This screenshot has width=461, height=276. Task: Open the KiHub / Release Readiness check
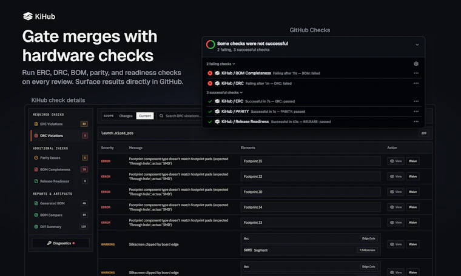click(x=245, y=121)
